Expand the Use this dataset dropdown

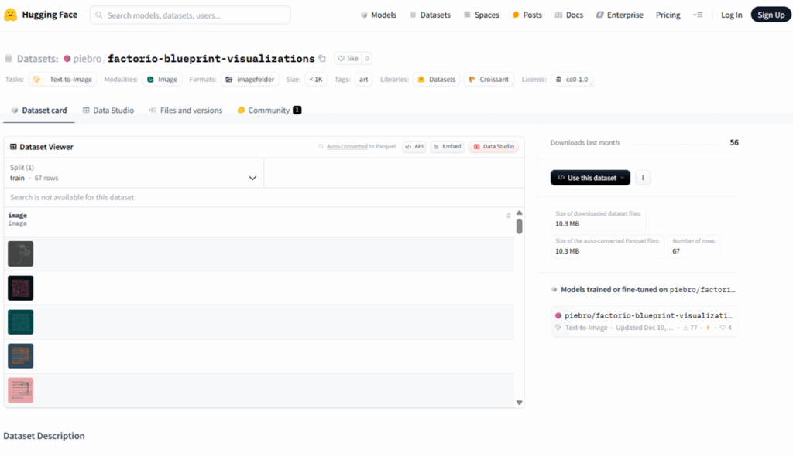[x=590, y=178]
